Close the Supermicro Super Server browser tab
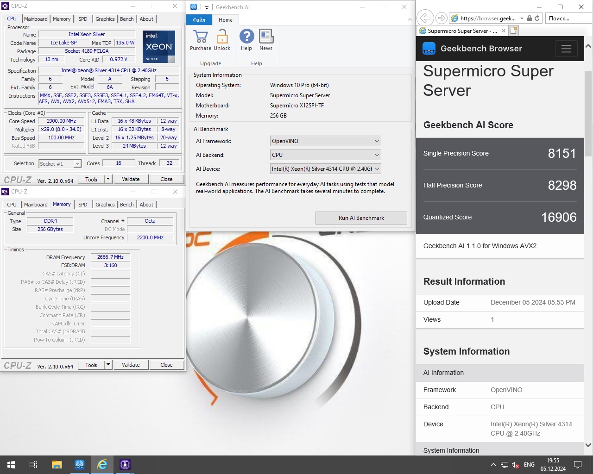 click(504, 31)
